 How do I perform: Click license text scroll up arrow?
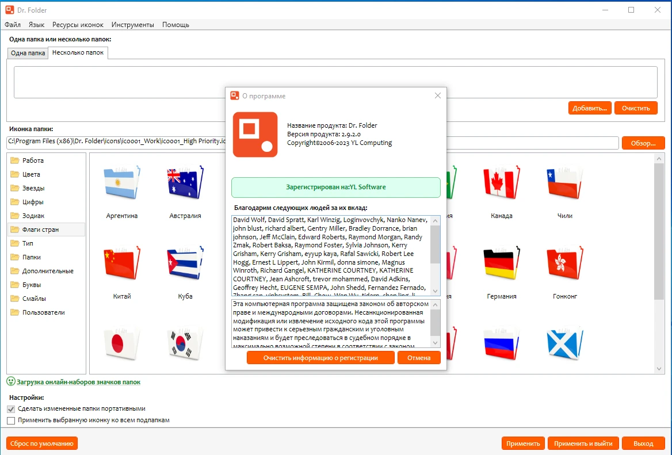click(x=436, y=305)
